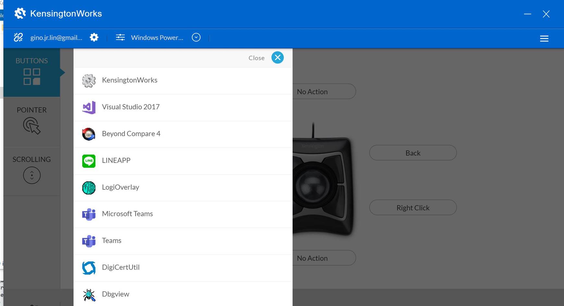
Task: Select Visual Studio 2017 from the list
Action: point(183,108)
